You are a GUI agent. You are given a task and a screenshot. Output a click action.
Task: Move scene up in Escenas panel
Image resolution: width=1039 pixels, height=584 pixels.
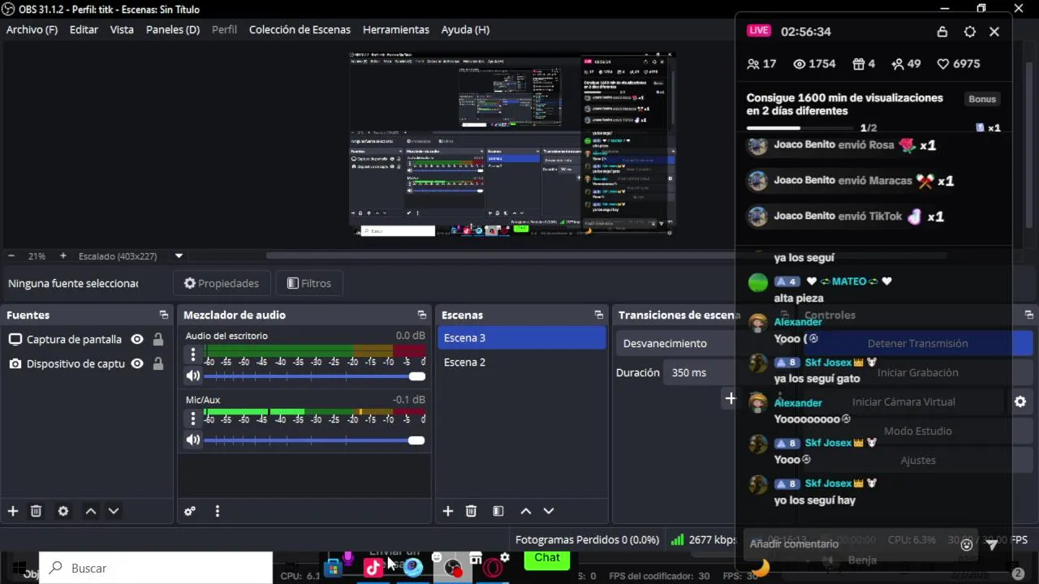pos(526,511)
